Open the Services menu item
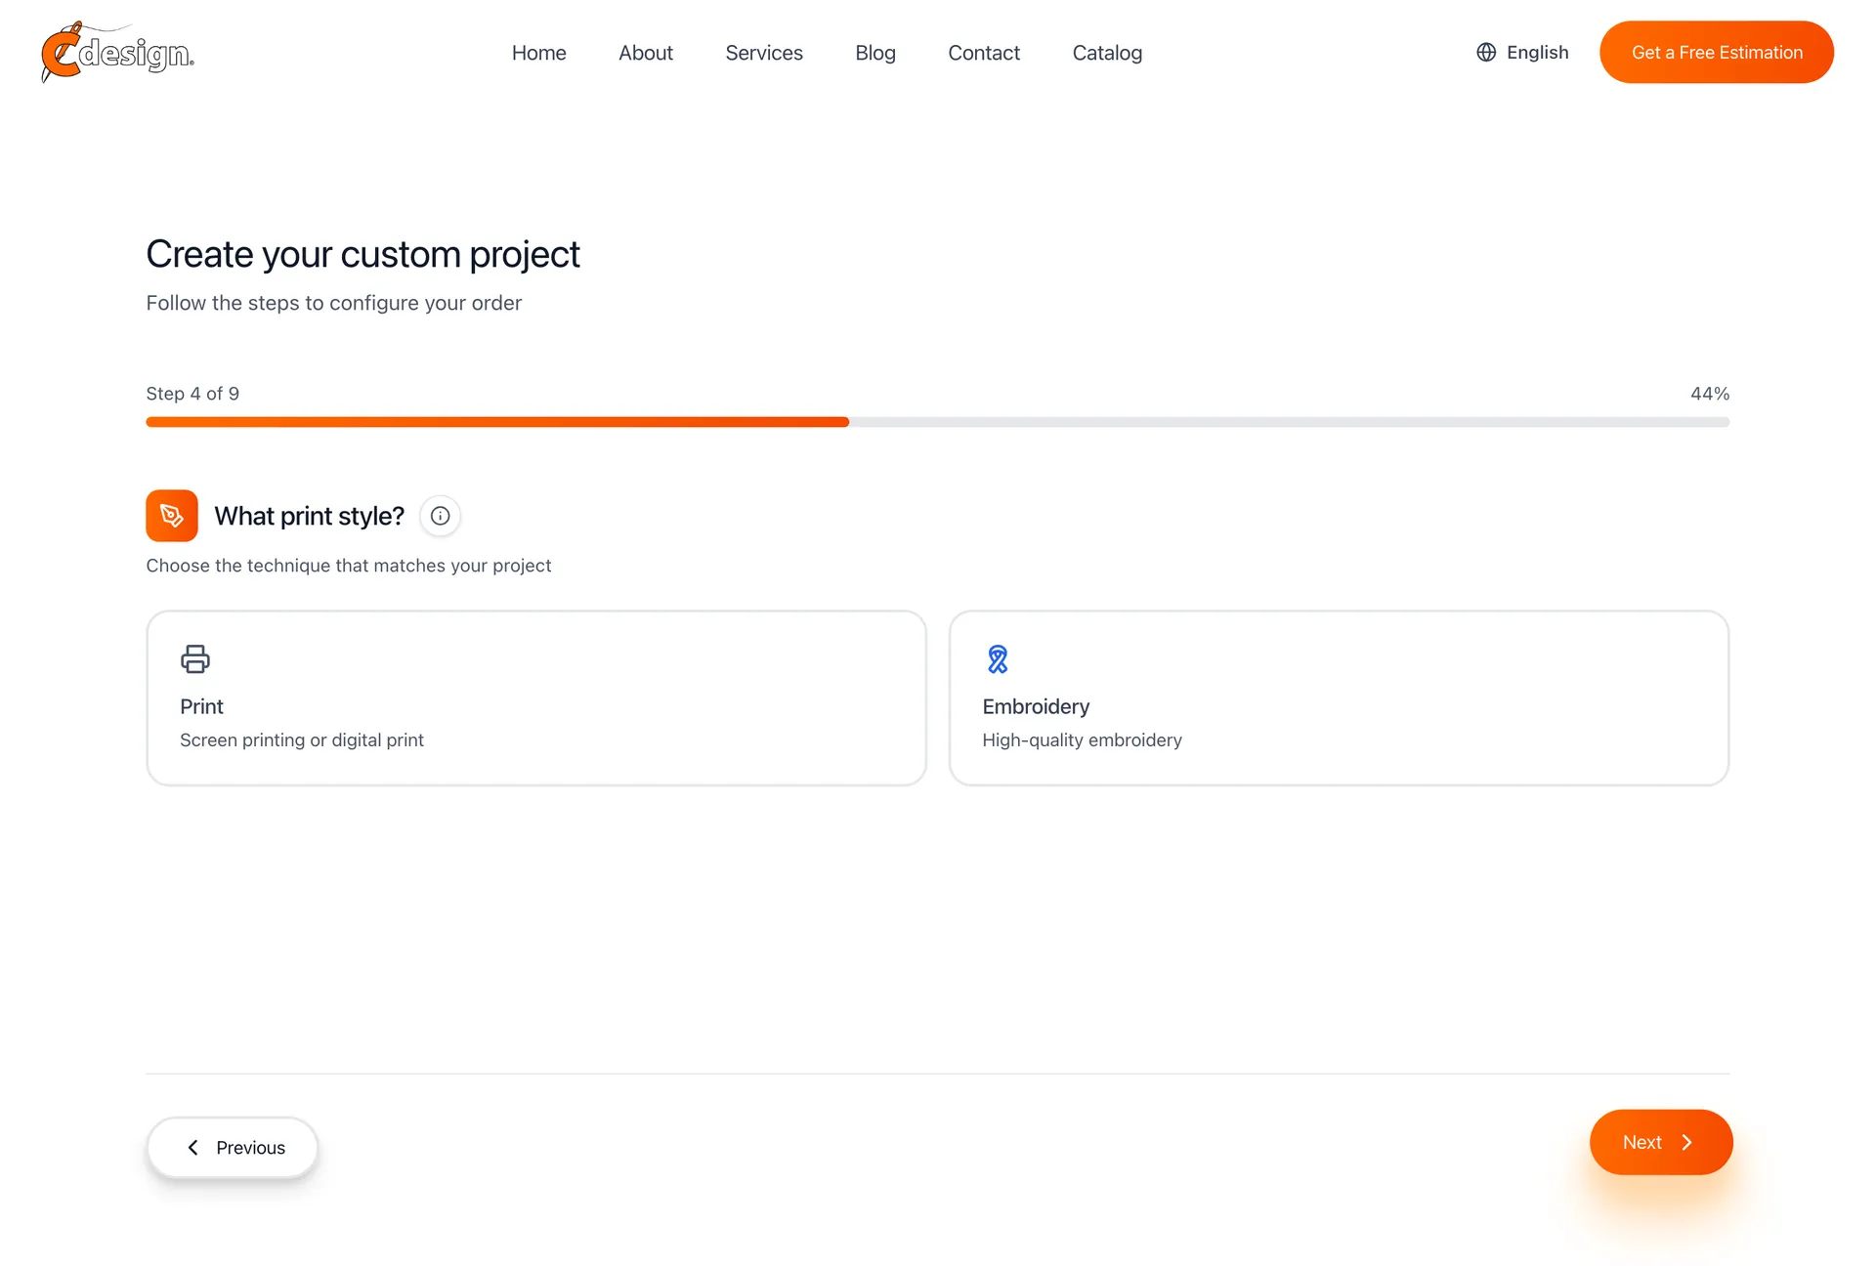 (764, 53)
